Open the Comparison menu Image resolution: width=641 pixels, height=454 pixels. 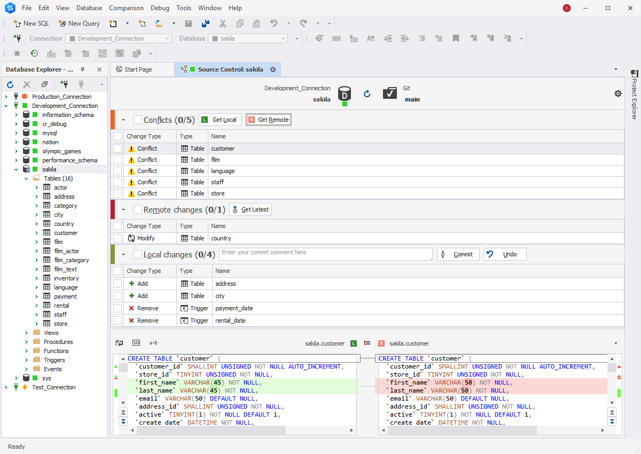126,8
